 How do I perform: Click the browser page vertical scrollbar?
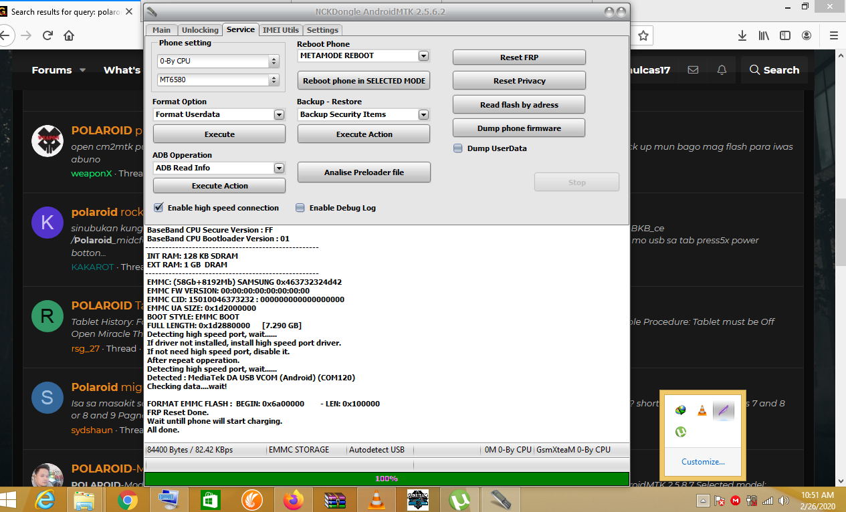pos(841,234)
